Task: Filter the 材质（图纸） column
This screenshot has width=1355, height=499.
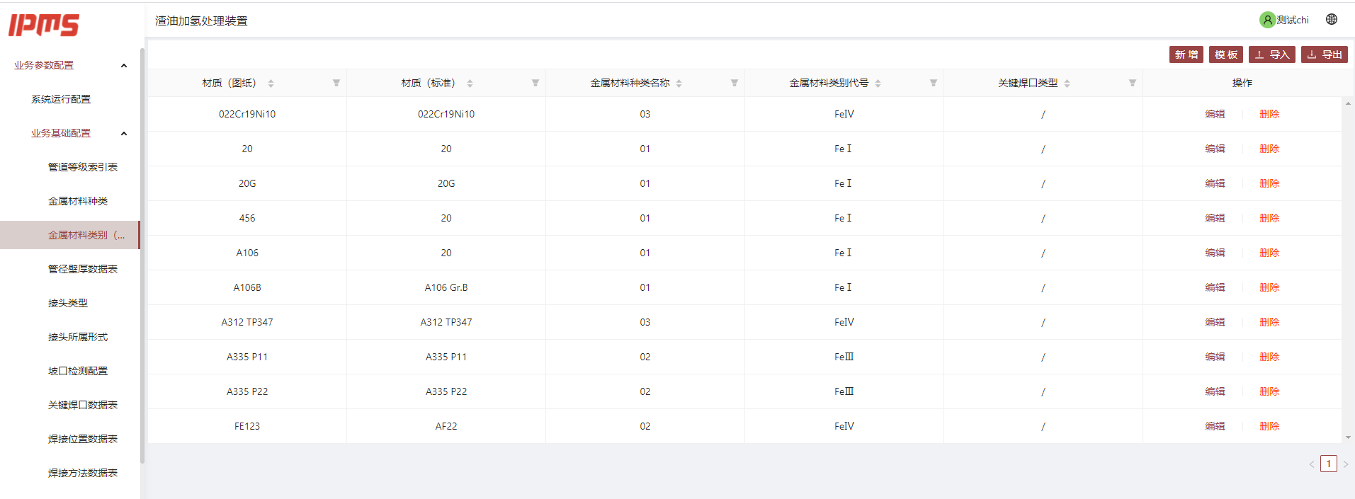Action: pyautogui.click(x=336, y=83)
